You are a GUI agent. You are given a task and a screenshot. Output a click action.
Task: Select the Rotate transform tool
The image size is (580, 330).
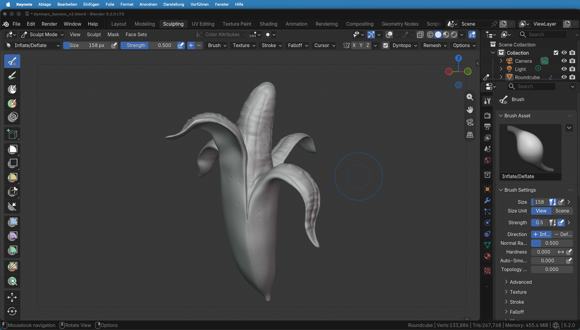pos(12,312)
